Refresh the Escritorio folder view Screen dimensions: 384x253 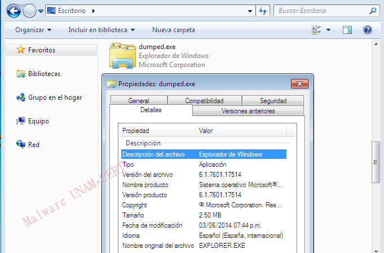coord(263,11)
